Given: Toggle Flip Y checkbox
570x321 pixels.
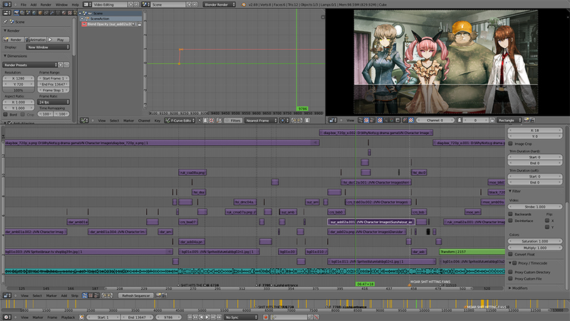Looking at the screenshot, I should point(547,227).
